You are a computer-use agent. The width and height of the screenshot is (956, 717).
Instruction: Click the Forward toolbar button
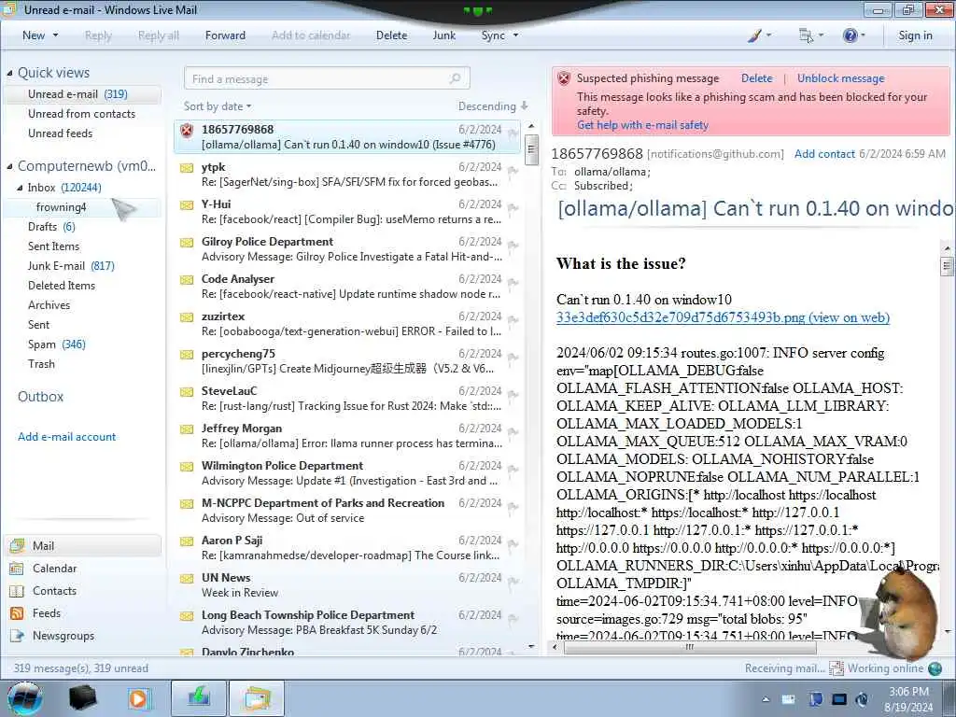pos(225,35)
